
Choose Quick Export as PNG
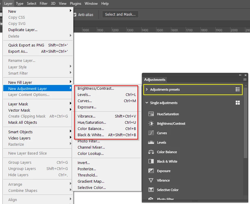coord(38,45)
